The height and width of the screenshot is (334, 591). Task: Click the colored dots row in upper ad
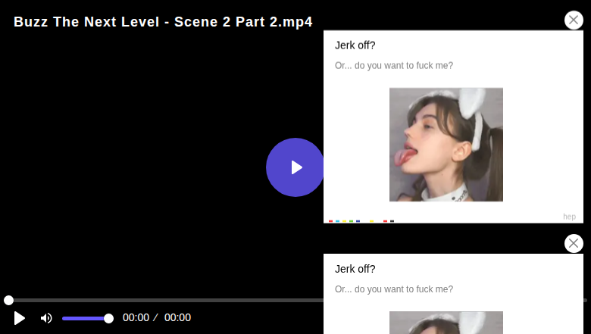361,221
